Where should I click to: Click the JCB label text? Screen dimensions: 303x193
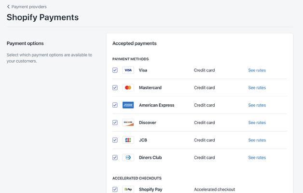pos(143,140)
